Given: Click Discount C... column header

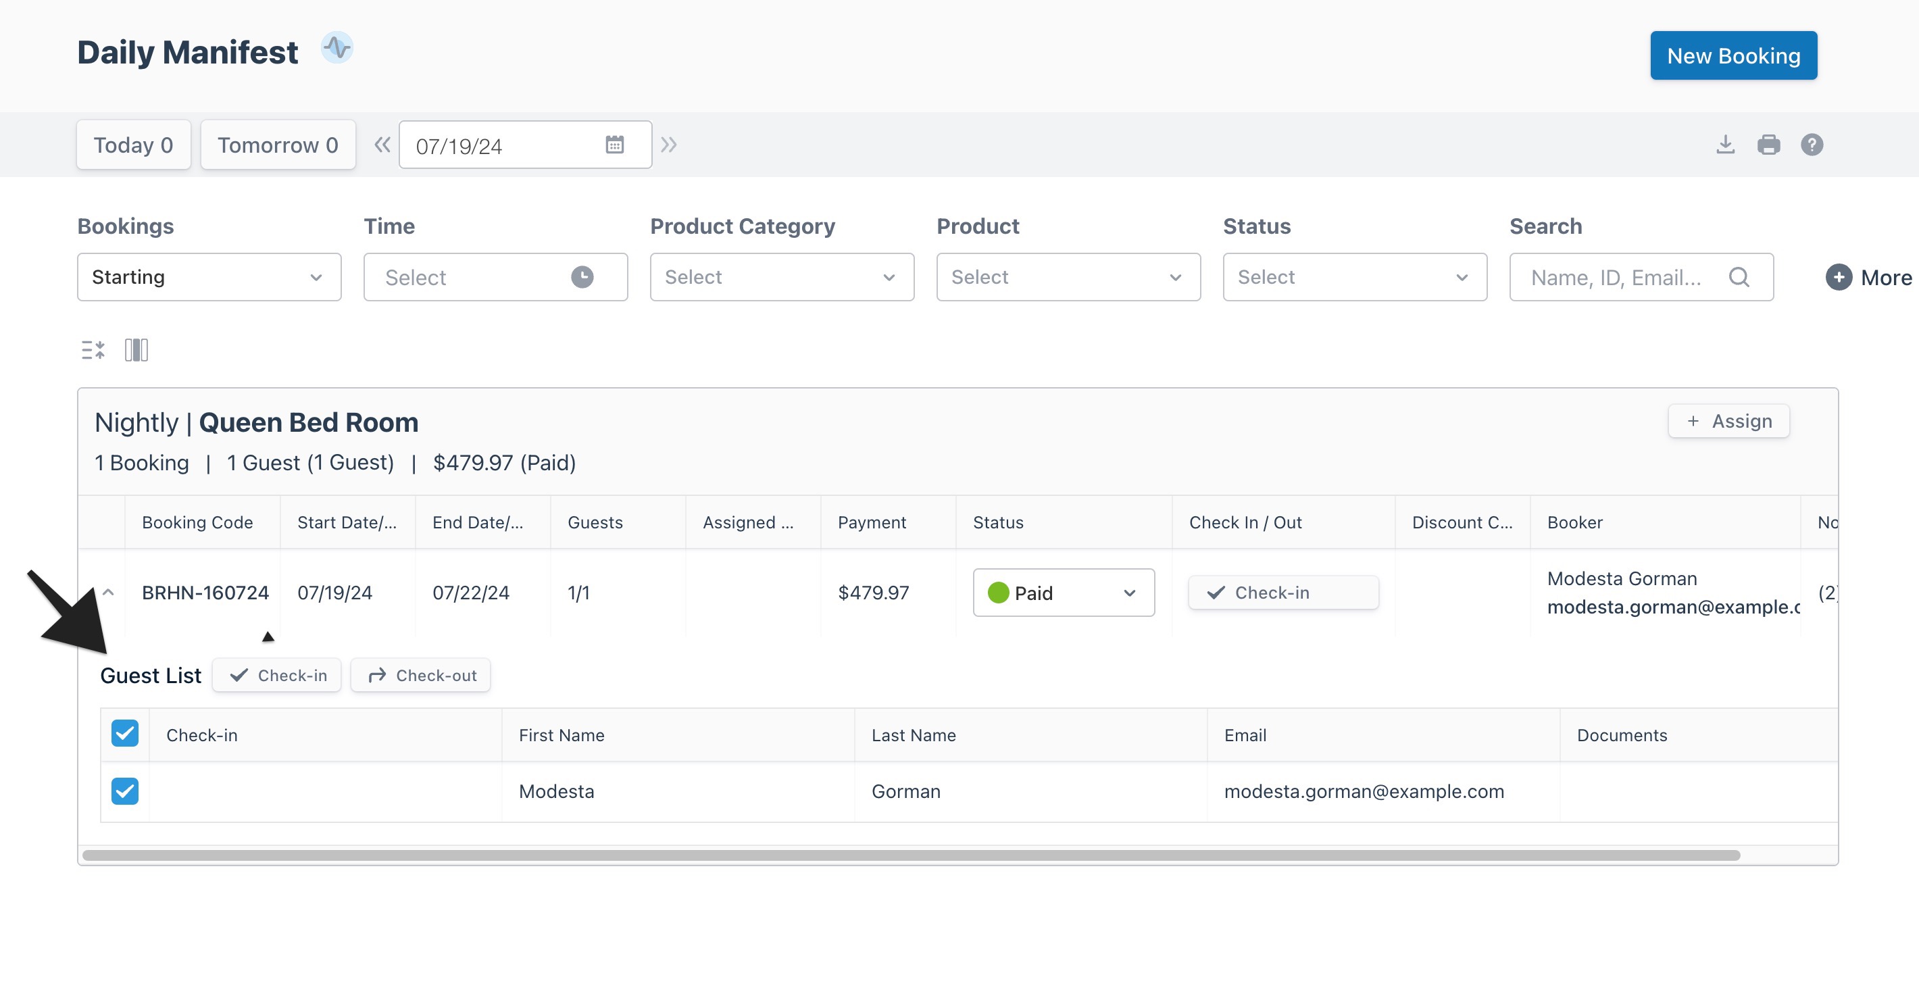Looking at the screenshot, I should [x=1462, y=522].
